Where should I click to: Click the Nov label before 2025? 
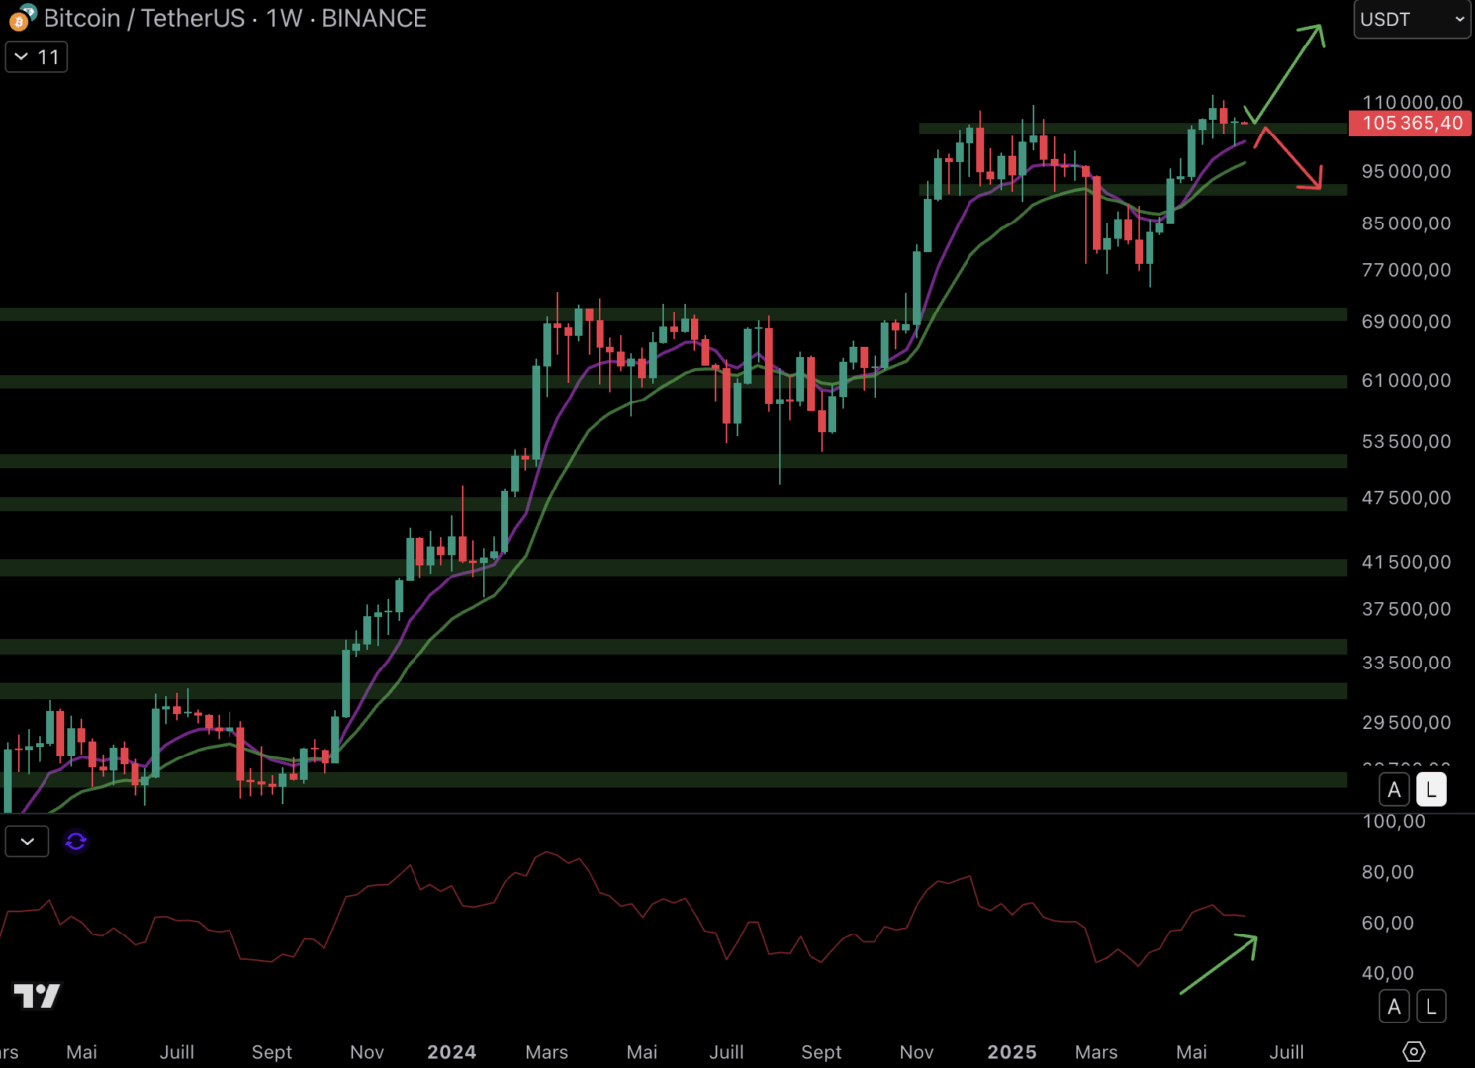917,1052
